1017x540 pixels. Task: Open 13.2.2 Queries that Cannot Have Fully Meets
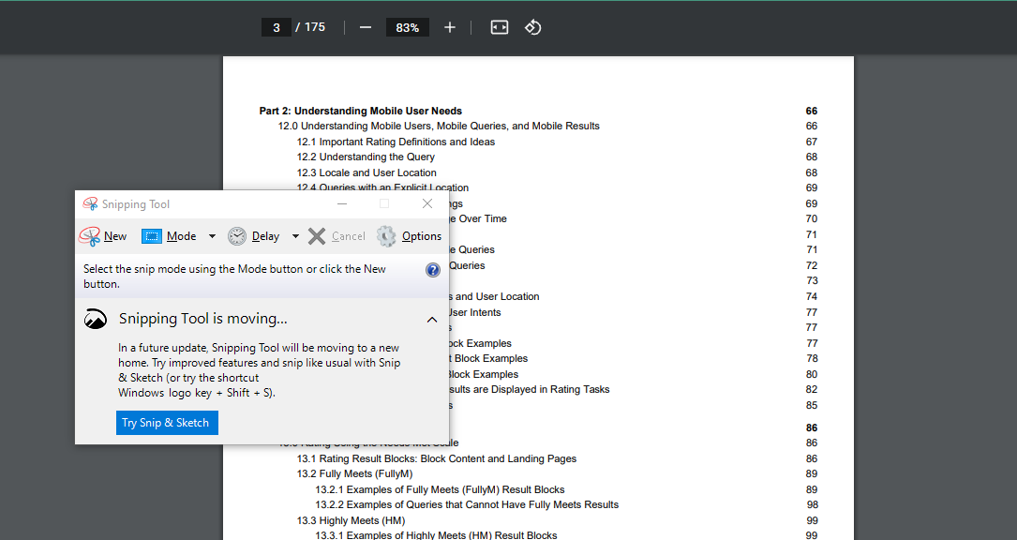[x=467, y=505]
